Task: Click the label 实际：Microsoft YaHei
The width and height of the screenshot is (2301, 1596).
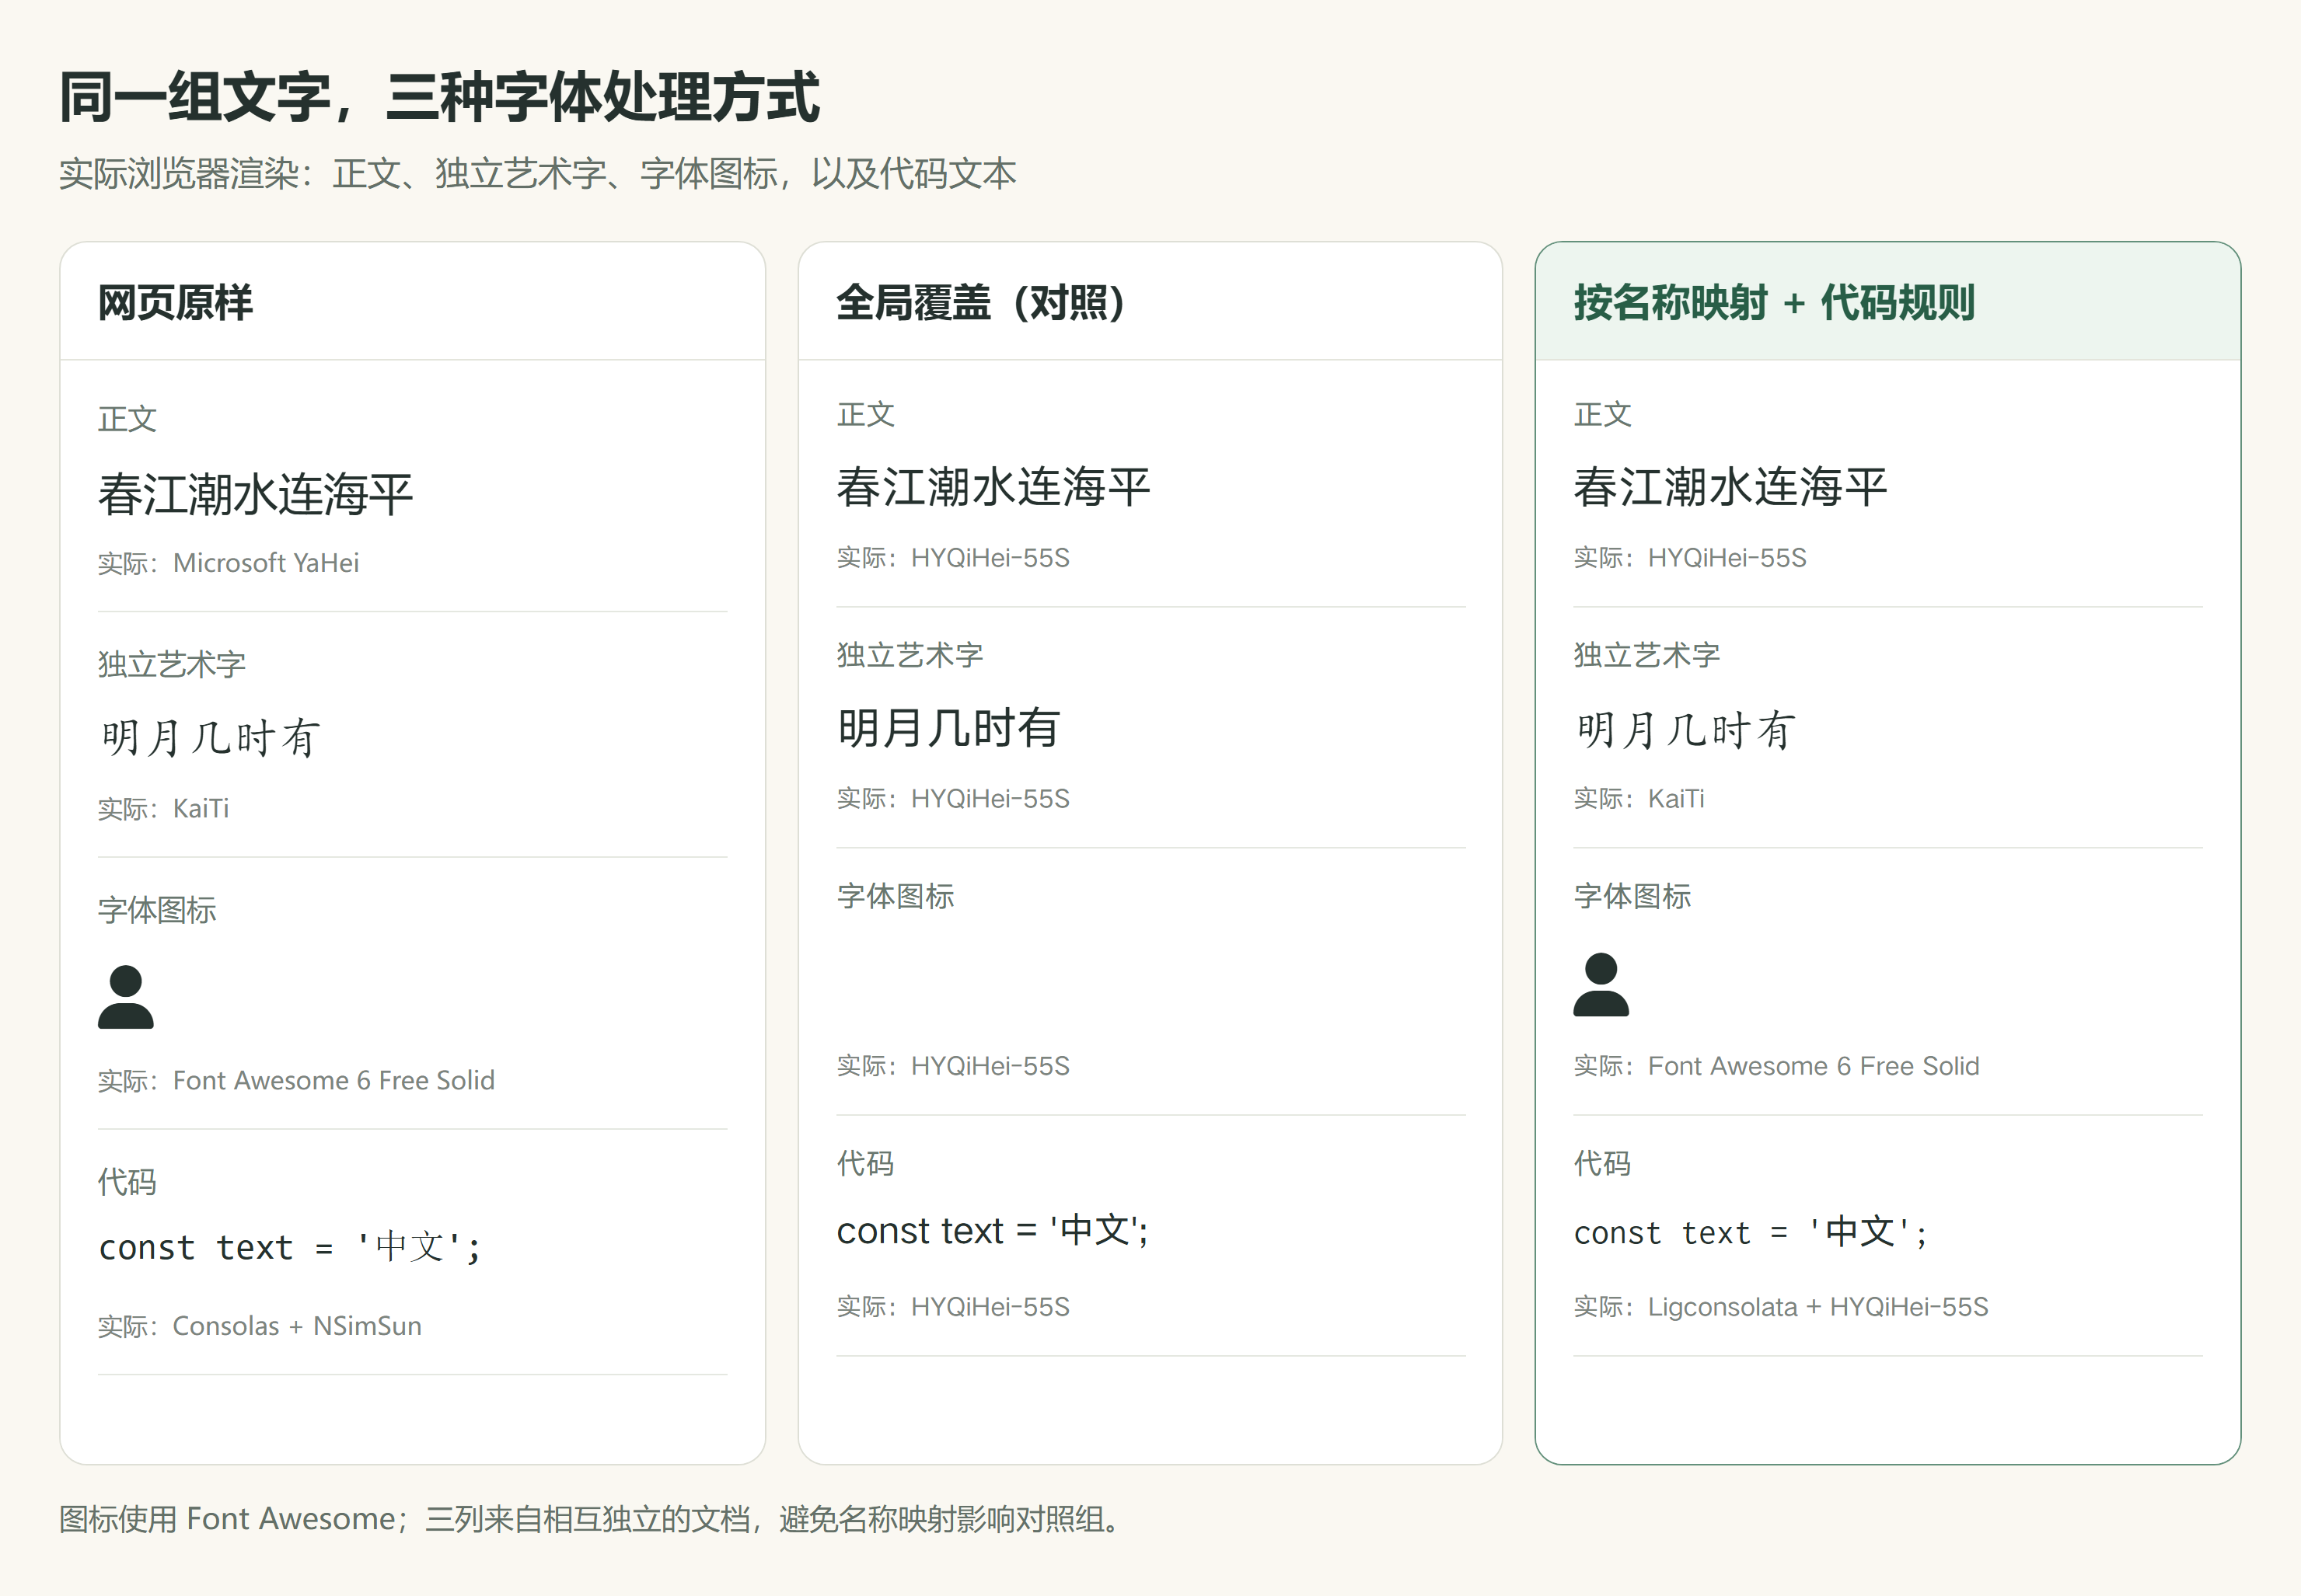Action: [x=228, y=563]
